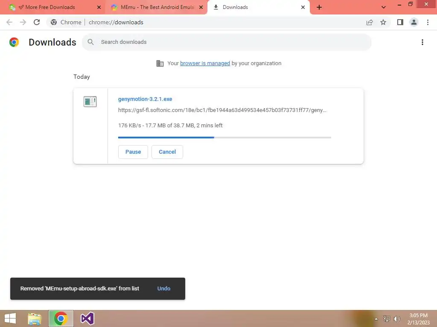Reload the Downloads page

tap(37, 22)
